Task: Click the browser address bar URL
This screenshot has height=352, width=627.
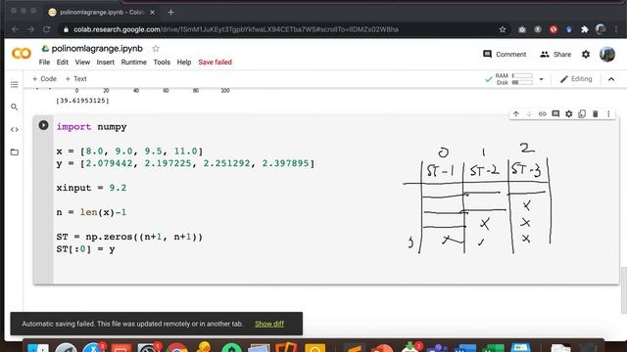Action: (x=236, y=29)
